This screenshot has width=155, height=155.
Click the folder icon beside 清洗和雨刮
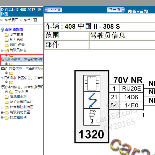(x=6, y=97)
